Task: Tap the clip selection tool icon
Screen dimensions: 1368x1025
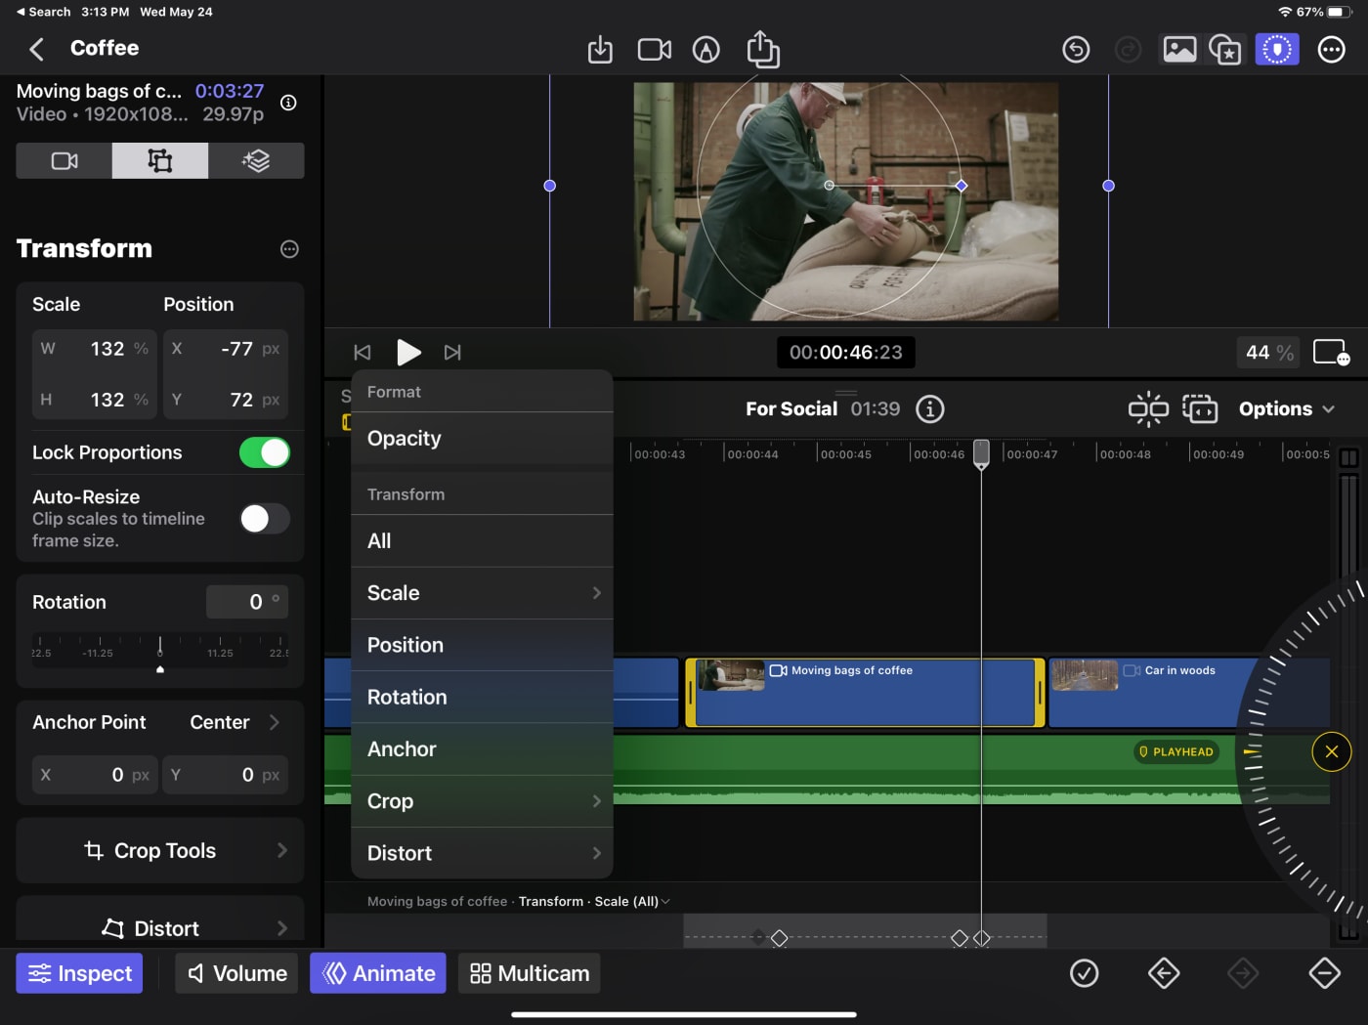Action: pyautogui.click(x=1200, y=409)
